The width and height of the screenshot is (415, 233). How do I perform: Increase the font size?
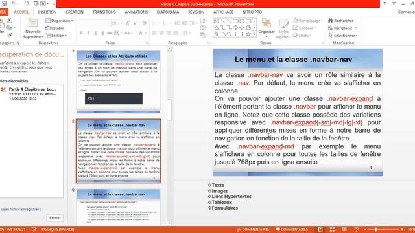tap(128, 23)
